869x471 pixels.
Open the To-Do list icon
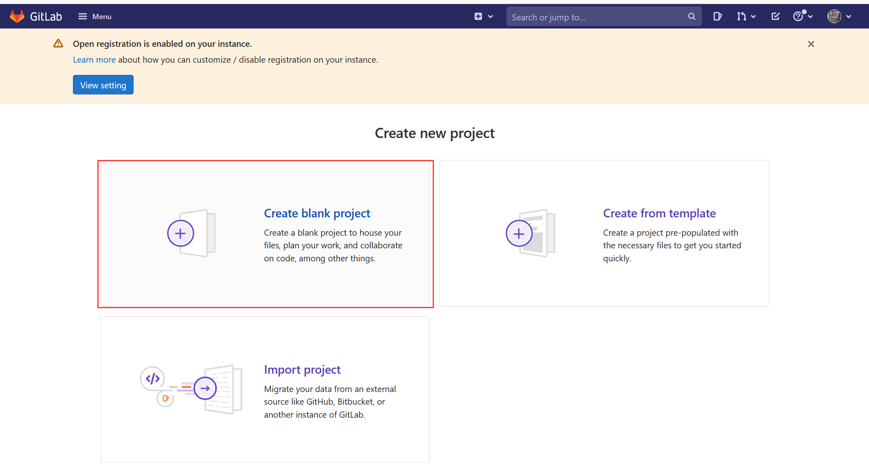click(x=775, y=16)
